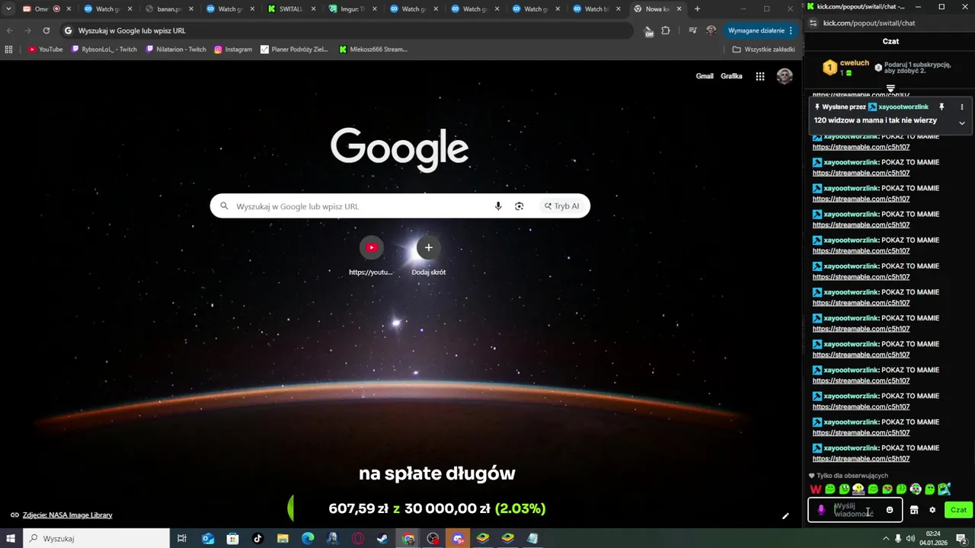Screen dimensions: 975x548
Task: Open the Mlekosz666 Stream bookmark
Action: (x=373, y=49)
